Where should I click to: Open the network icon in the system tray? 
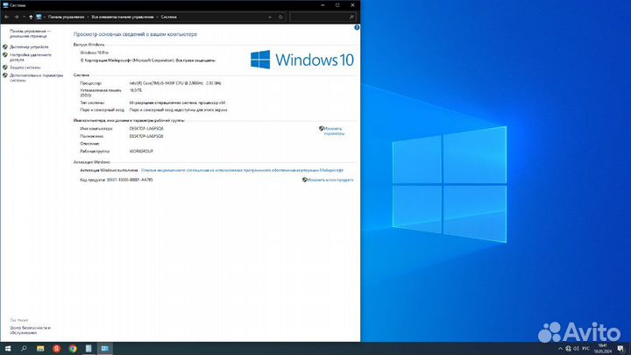568,349
